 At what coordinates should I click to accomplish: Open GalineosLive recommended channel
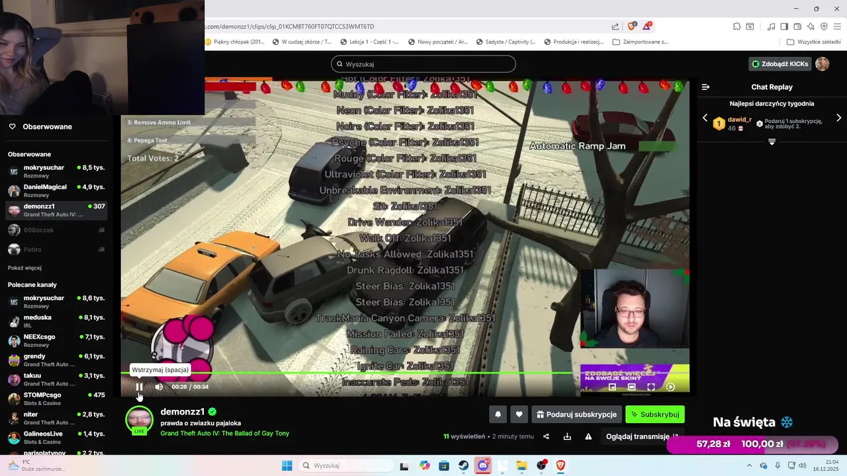(x=56, y=438)
